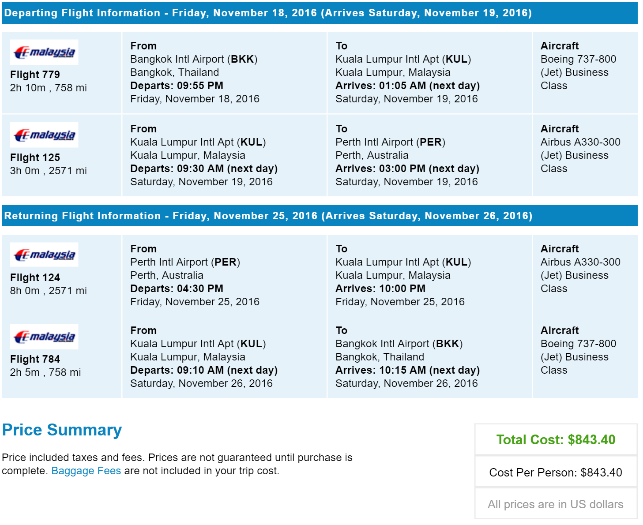This screenshot has width=643, height=525.
Task: Click the Price Summary heading
Action: (x=62, y=430)
